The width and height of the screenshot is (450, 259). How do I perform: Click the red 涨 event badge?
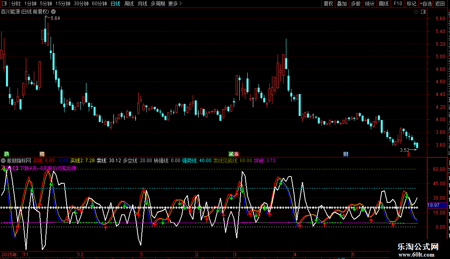coord(236,154)
